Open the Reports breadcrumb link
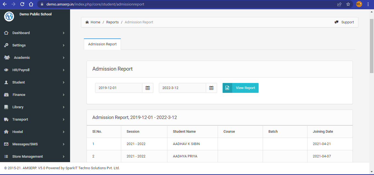 click(x=112, y=22)
